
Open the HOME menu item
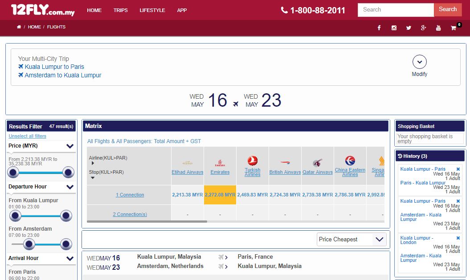(94, 10)
